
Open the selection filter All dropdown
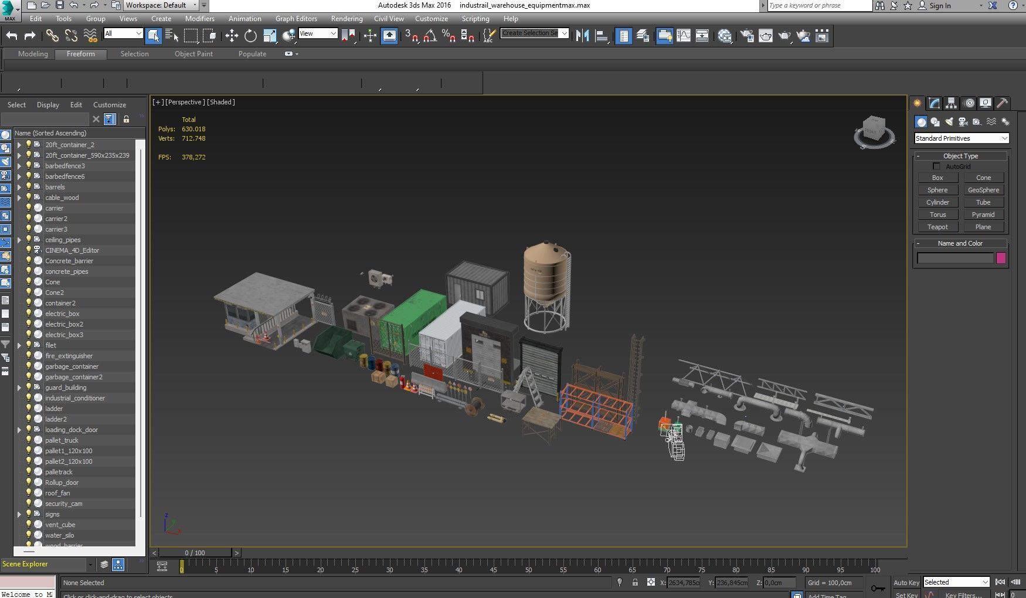tap(123, 33)
